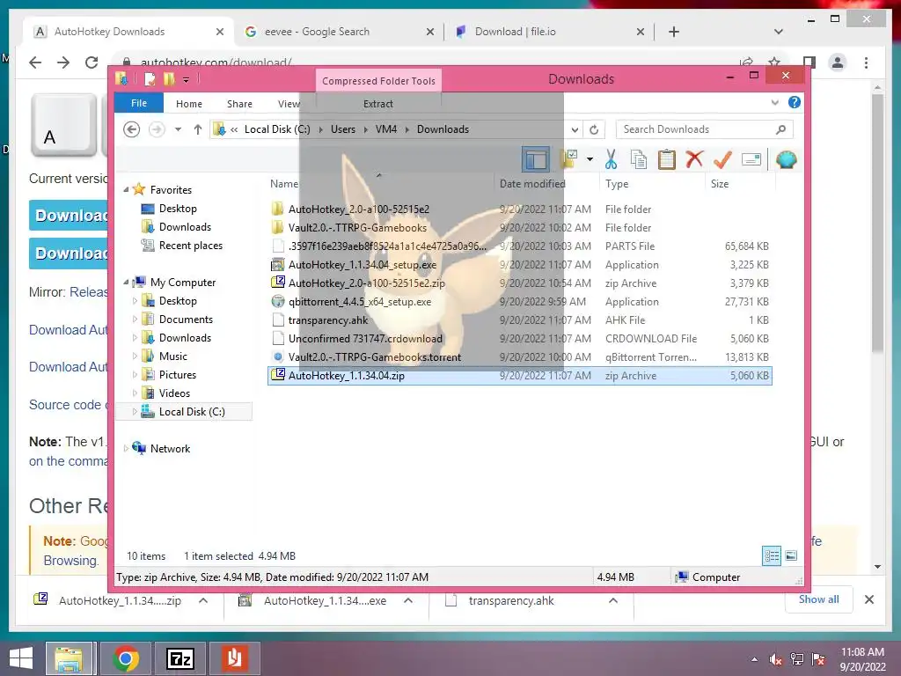The height and width of the screenshot is (676, 901).
Task: Expand the Network tree node
Action: click(127, 448)
